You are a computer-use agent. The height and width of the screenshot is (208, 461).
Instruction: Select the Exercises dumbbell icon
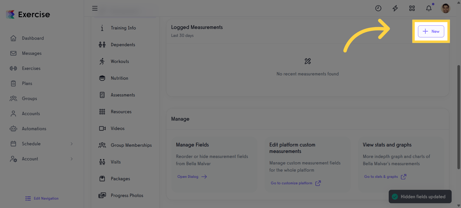pos(13,68)
